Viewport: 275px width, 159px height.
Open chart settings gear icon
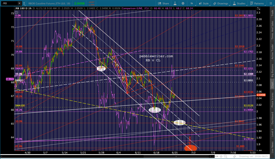183,3
